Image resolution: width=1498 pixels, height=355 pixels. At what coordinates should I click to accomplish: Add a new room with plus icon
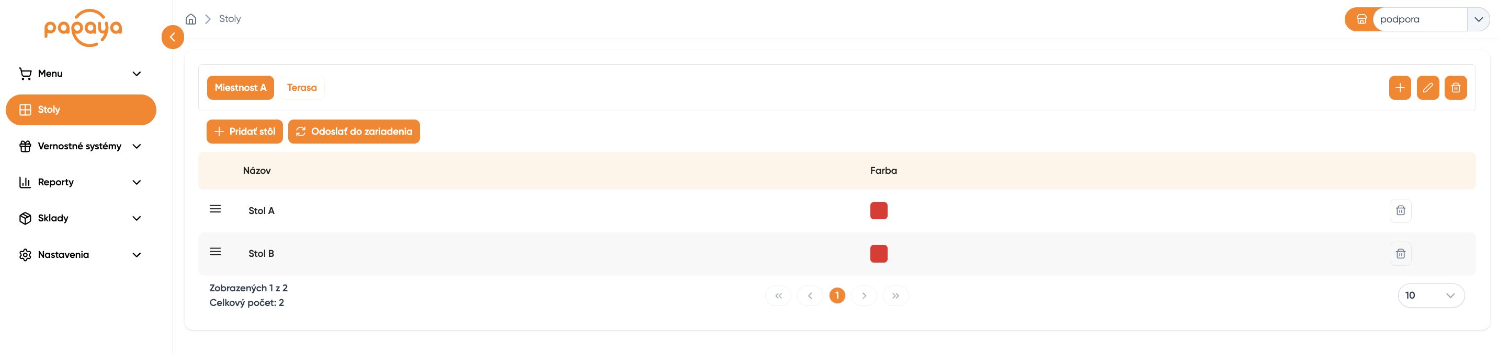click(x=1400, y=88)
